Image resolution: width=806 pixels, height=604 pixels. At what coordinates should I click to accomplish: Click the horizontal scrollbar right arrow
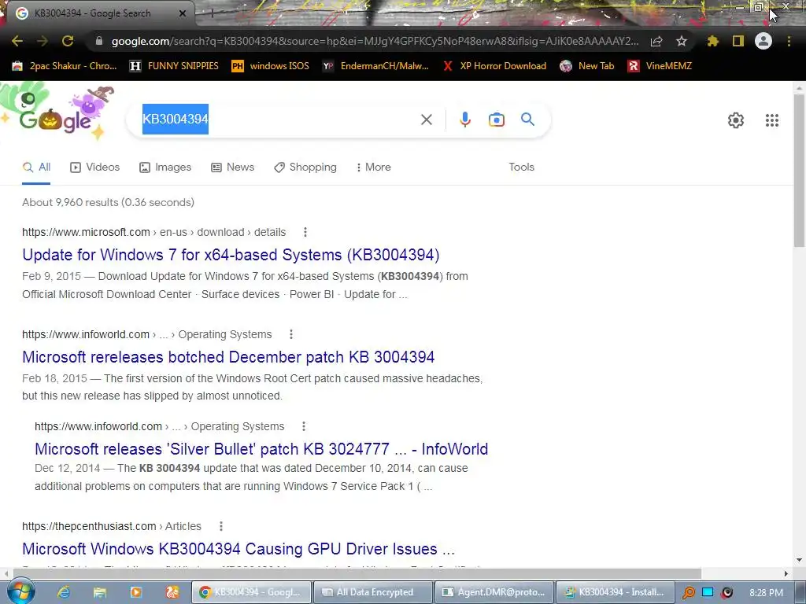(786, 573)
